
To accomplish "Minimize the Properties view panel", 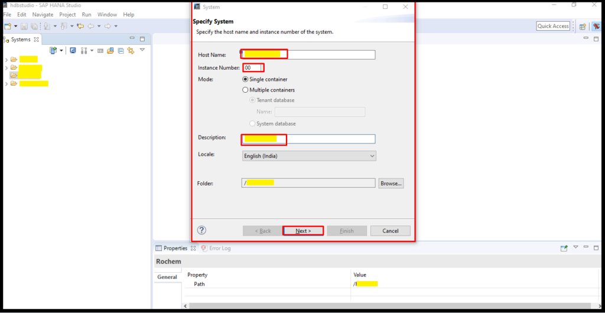I will tap(586, 247).
